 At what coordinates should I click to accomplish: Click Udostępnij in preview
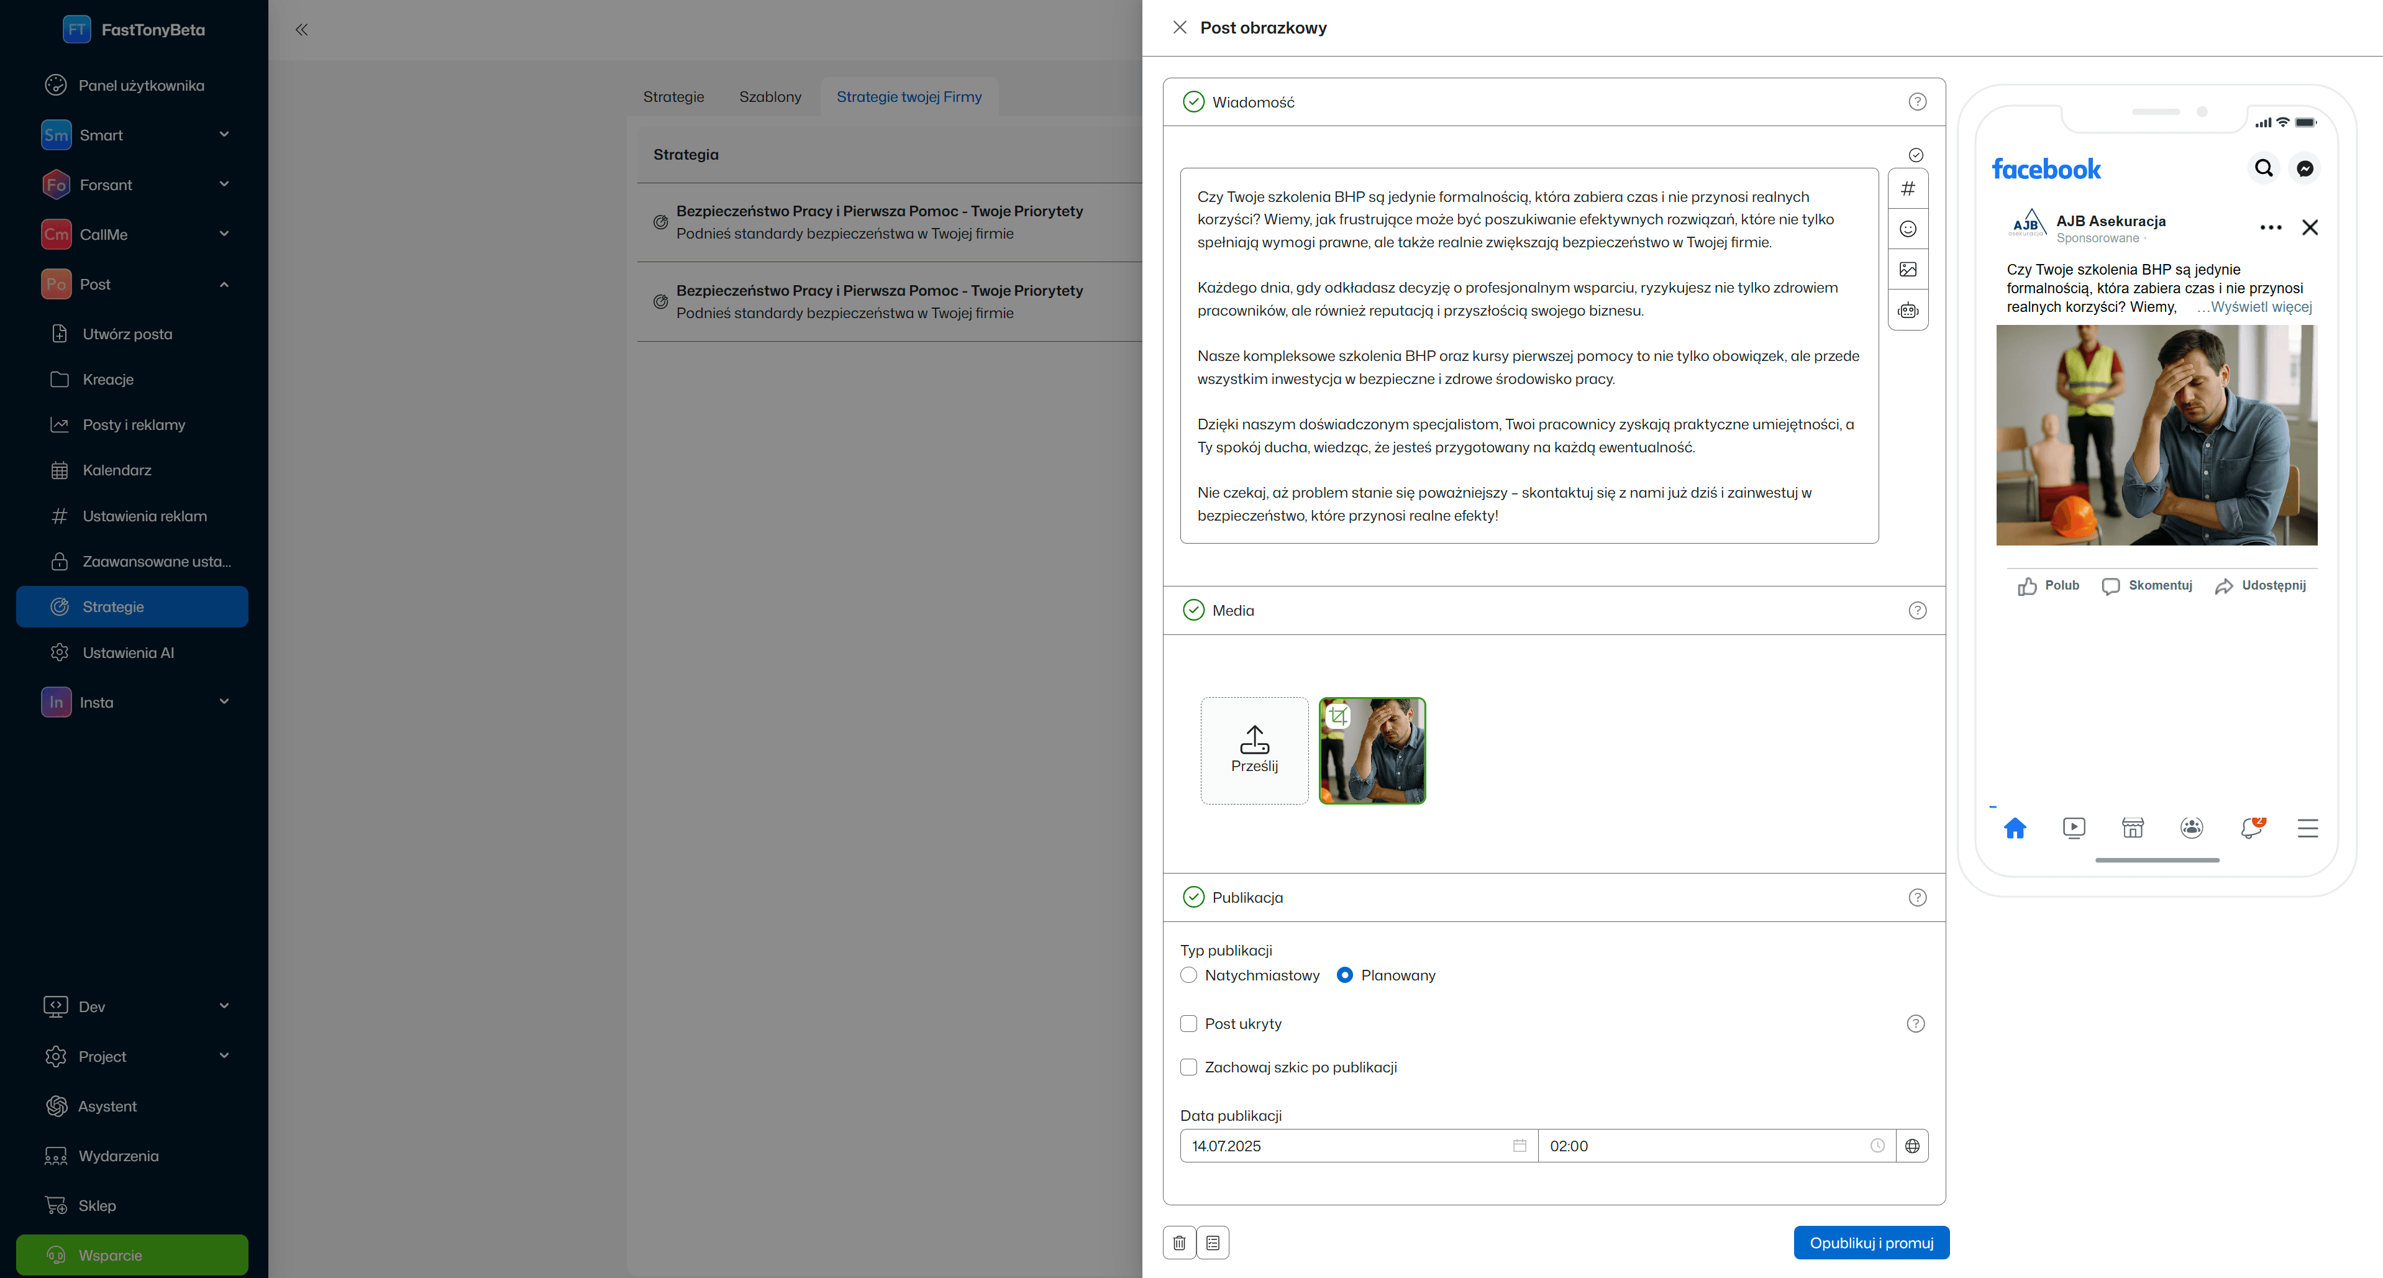[2260, 586]
